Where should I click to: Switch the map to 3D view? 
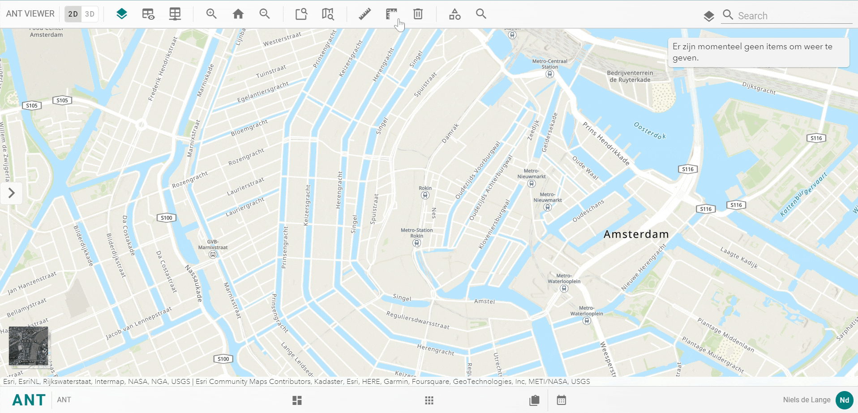pos(90,14)
